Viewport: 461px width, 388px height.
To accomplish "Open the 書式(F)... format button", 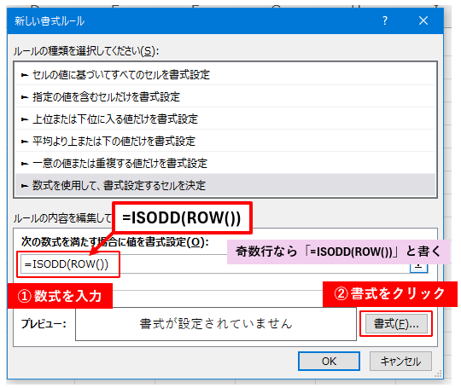I will click(x=396, y=324).
